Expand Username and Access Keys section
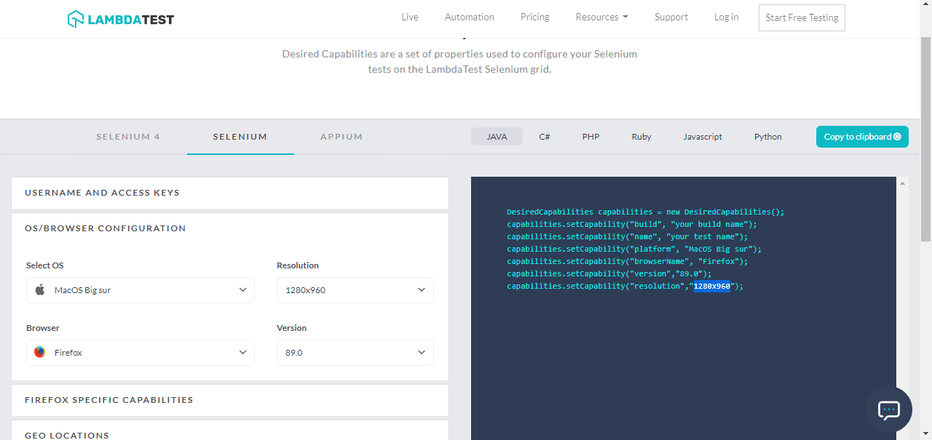Screen dimensions: 932x440 click(x=230, y=193)
